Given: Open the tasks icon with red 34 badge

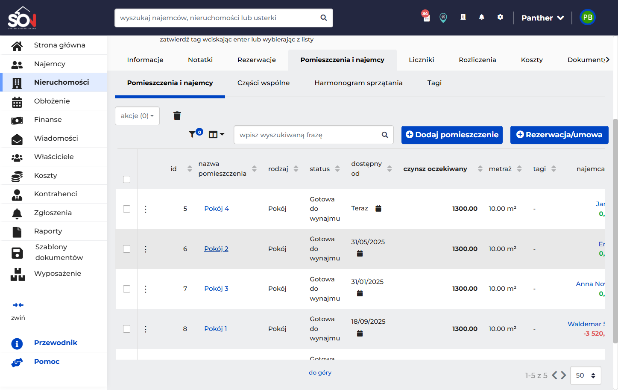Looking at the screenshot, I should (x=426, y=16).
